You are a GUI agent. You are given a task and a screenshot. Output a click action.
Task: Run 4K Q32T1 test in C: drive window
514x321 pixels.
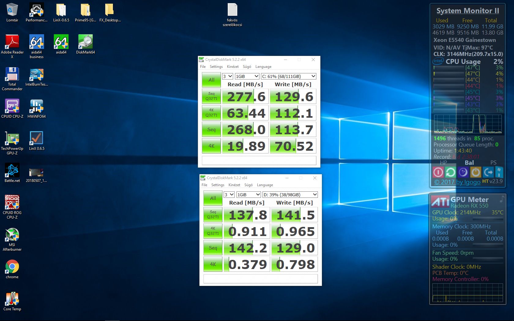click(211, 113)
